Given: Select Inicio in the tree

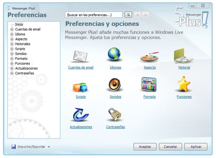Looking at the screenshot, I should point(19,24).
